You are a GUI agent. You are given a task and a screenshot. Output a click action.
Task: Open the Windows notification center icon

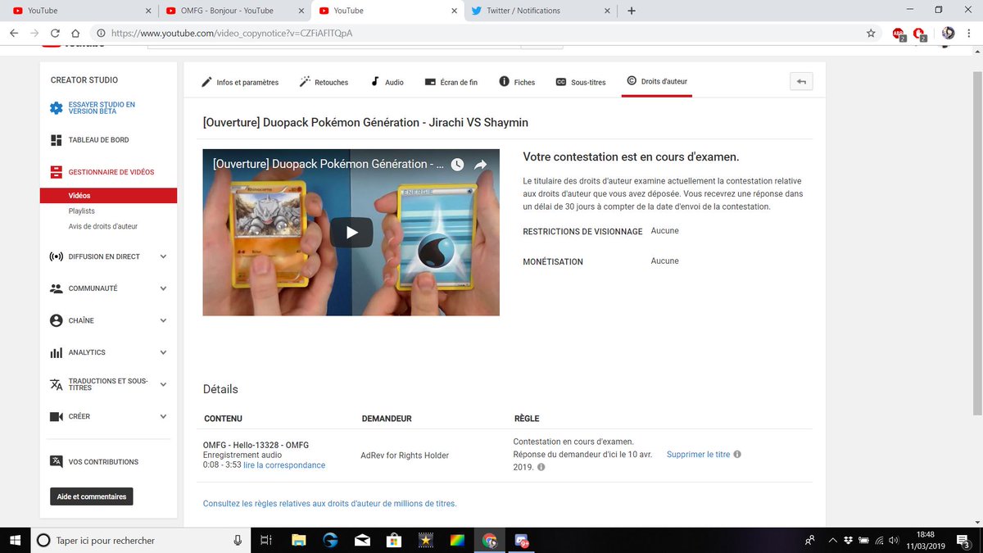tap(963, 540)
